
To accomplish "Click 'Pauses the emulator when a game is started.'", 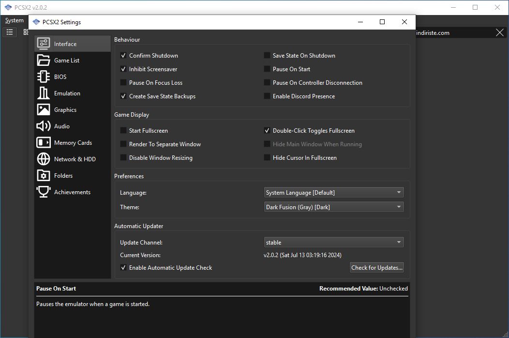I will coord(93,304).
